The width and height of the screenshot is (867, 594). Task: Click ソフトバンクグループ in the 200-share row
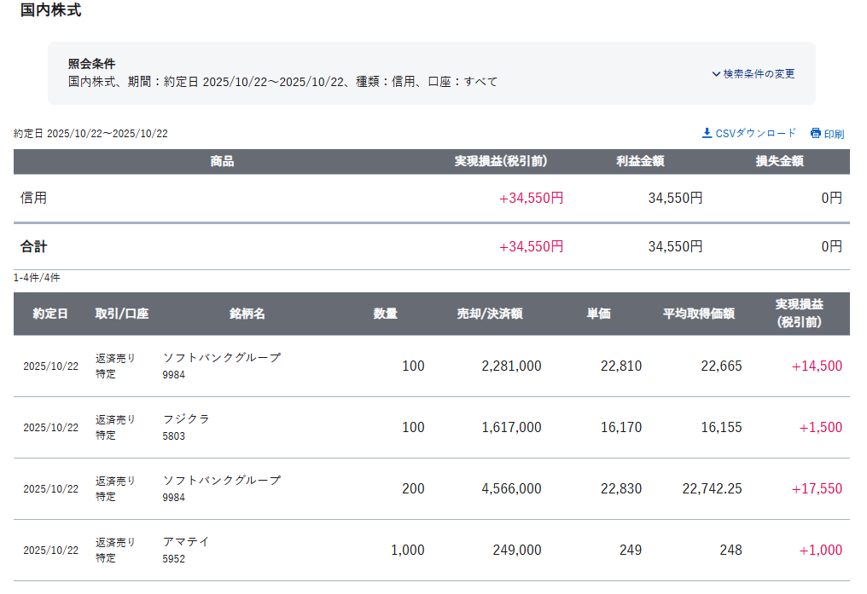(221, 481)
